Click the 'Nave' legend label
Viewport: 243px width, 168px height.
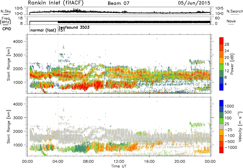tap(231, 21)
